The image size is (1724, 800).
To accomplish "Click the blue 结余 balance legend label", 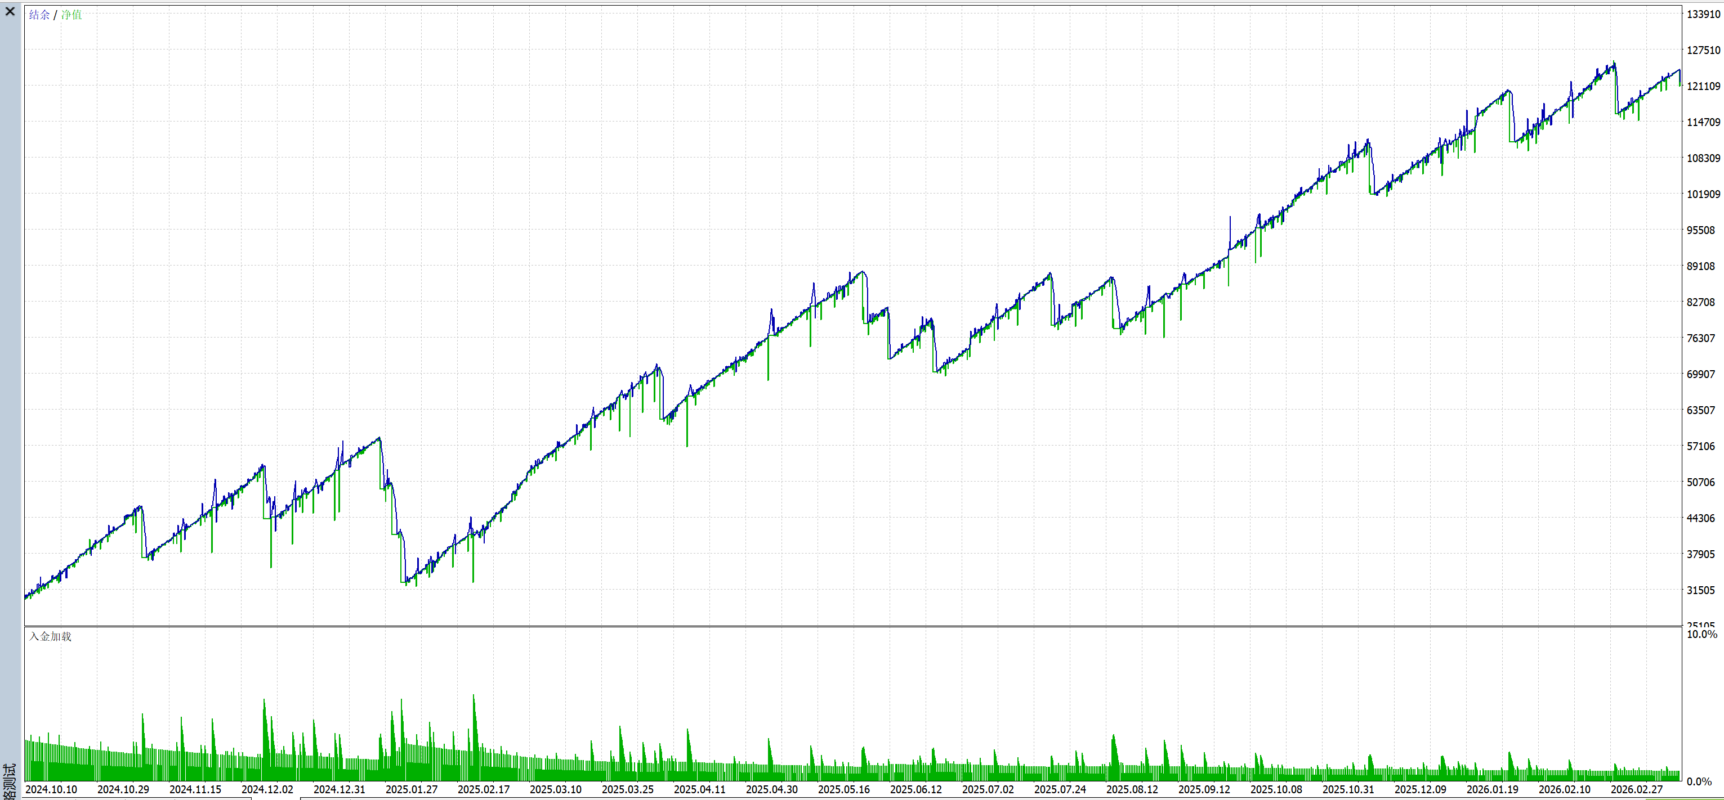I will [x=39, y=15].
